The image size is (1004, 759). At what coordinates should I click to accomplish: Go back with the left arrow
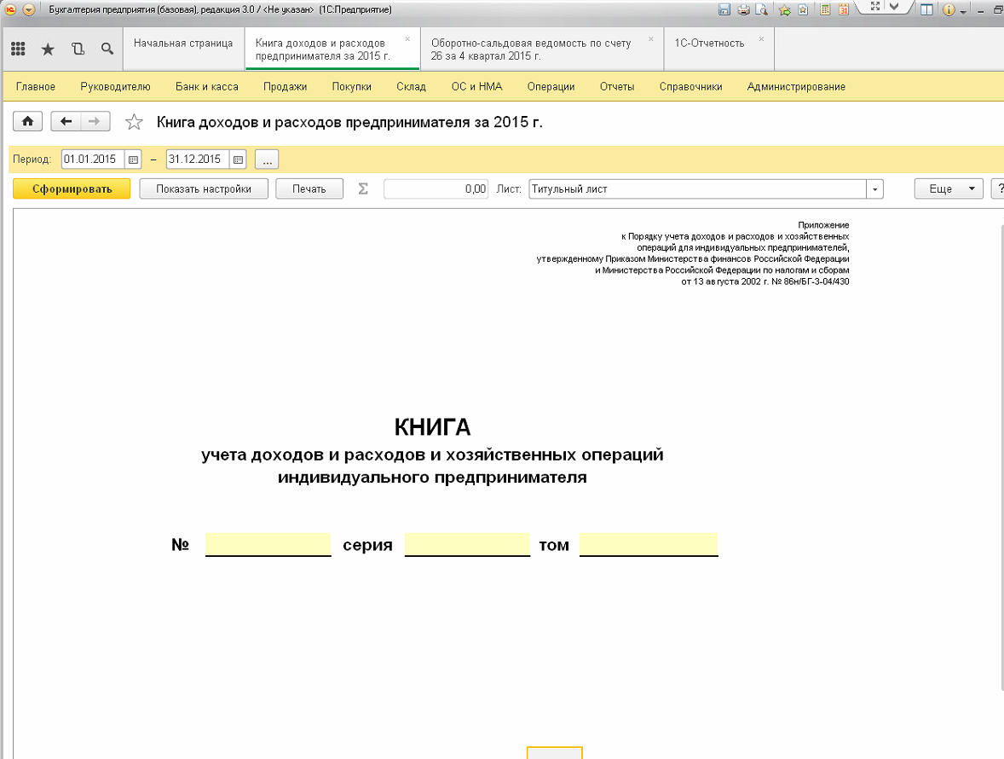pos(66,122)
